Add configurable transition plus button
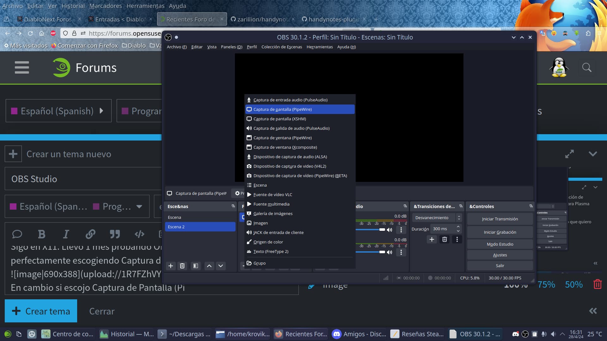 pyautogui.click(x=432, y=239)
